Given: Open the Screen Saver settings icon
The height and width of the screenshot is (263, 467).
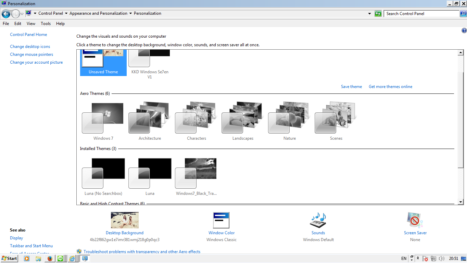Looking at the screenshot, I should 415,220.
